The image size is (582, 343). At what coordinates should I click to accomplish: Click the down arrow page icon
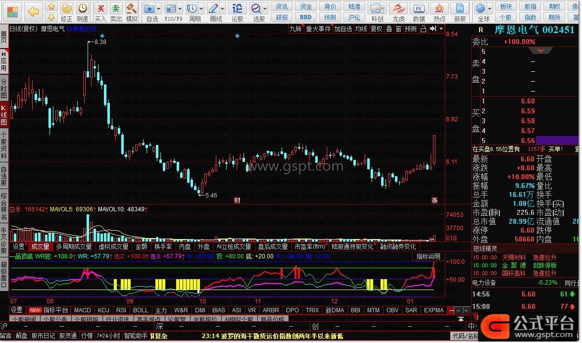(x=51, y=17)
